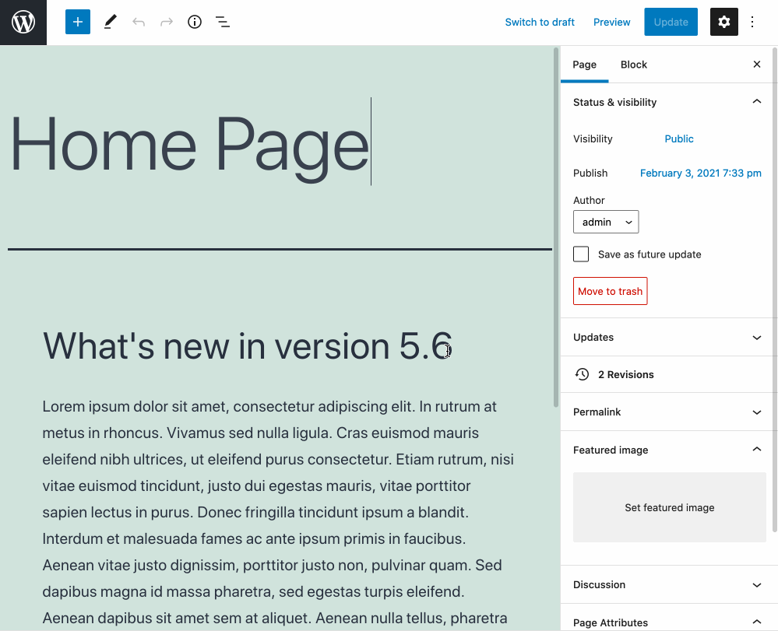Collapse the Featured image panel
Screen dimensions: 778x631
[x=669, y=450]
